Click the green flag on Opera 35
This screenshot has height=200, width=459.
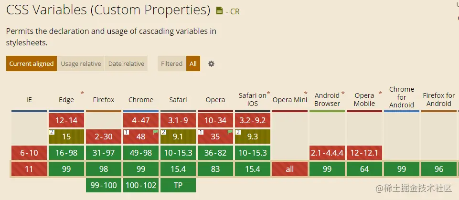point(230,132)
